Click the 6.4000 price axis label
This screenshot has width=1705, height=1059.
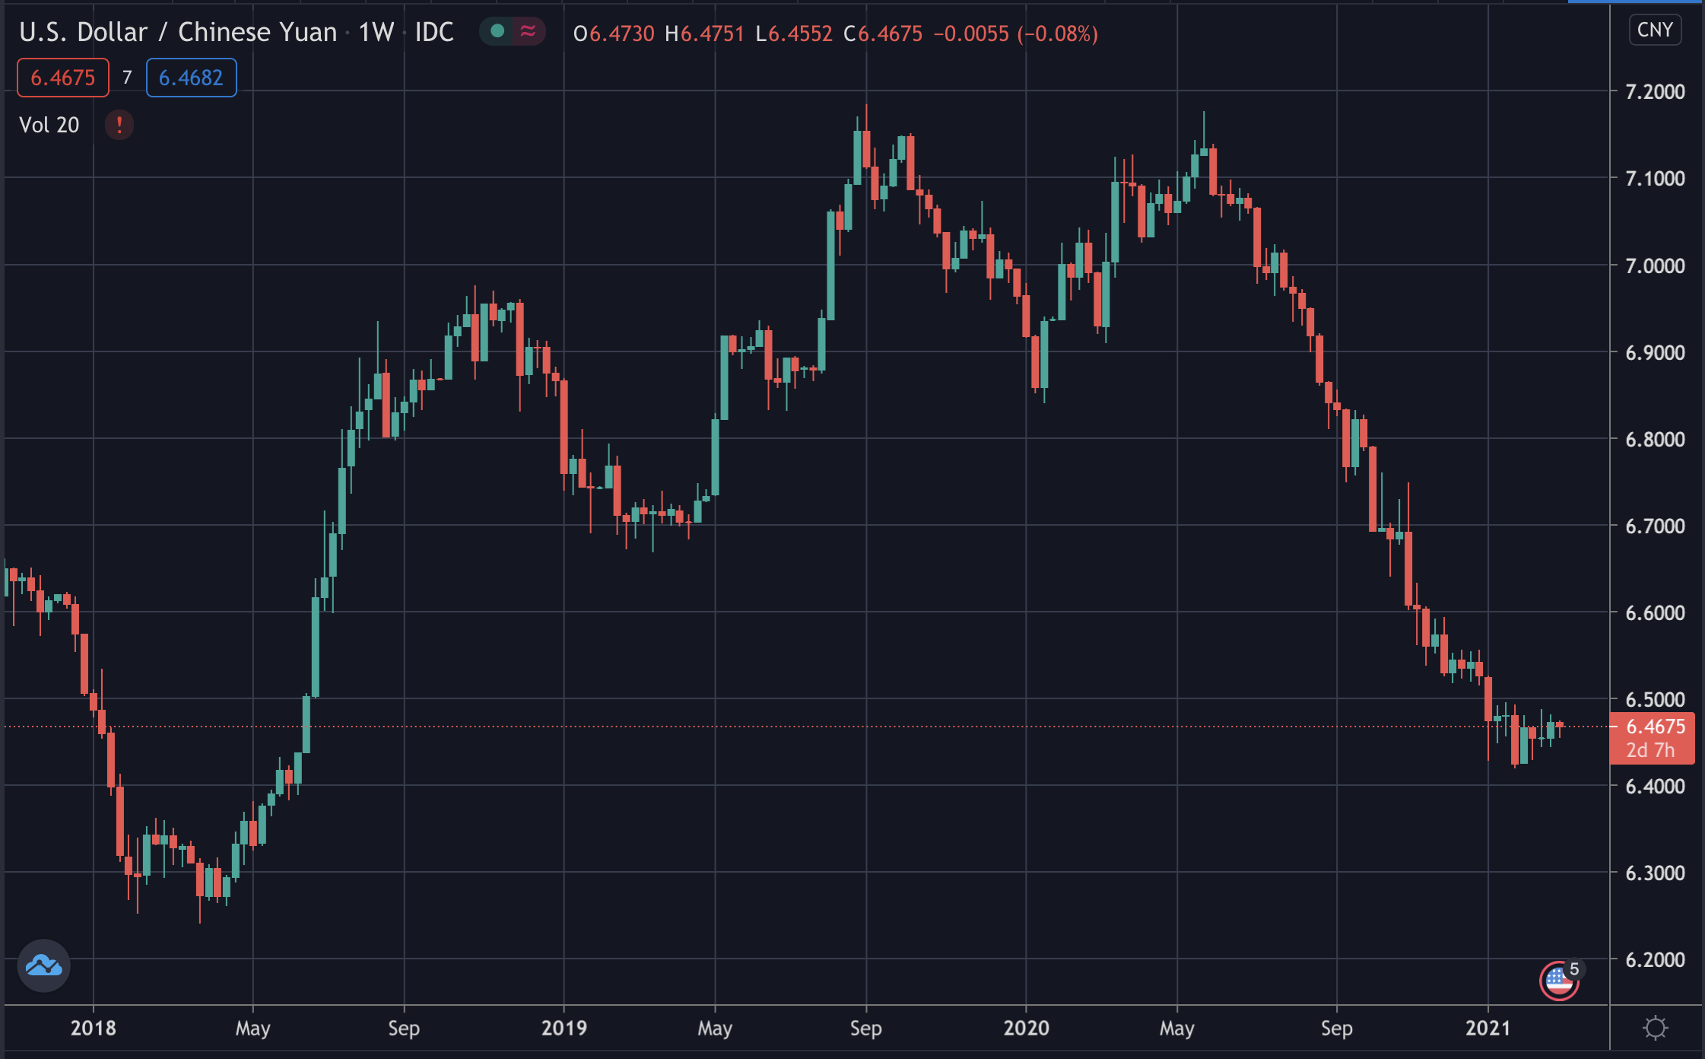tap(1655, 786)
